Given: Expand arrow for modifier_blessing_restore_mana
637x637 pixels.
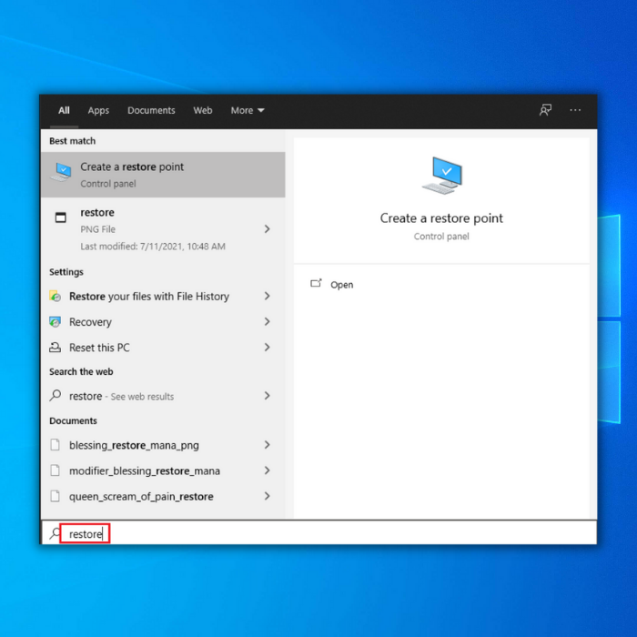Looking at the screenshot, I should point(267,470).
